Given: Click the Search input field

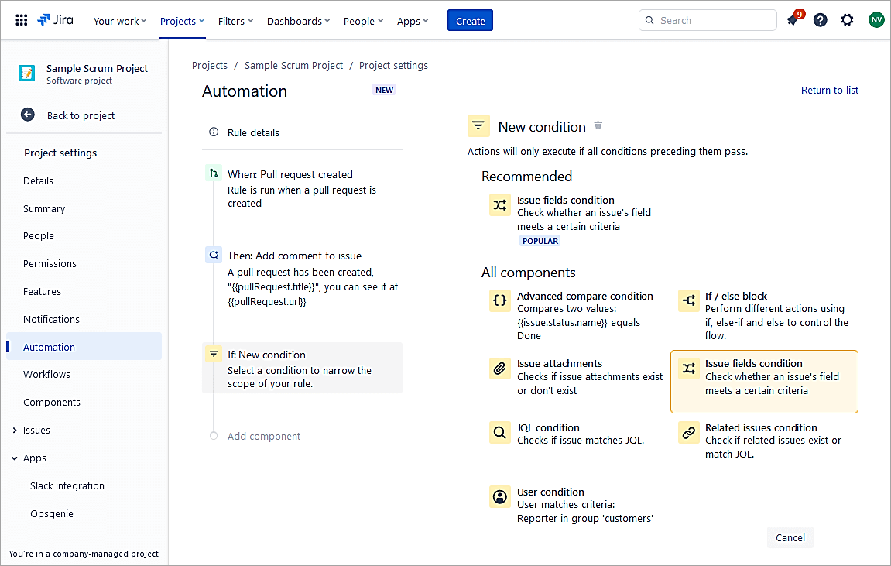Looking at the screenshot, I should click(712, 20).
